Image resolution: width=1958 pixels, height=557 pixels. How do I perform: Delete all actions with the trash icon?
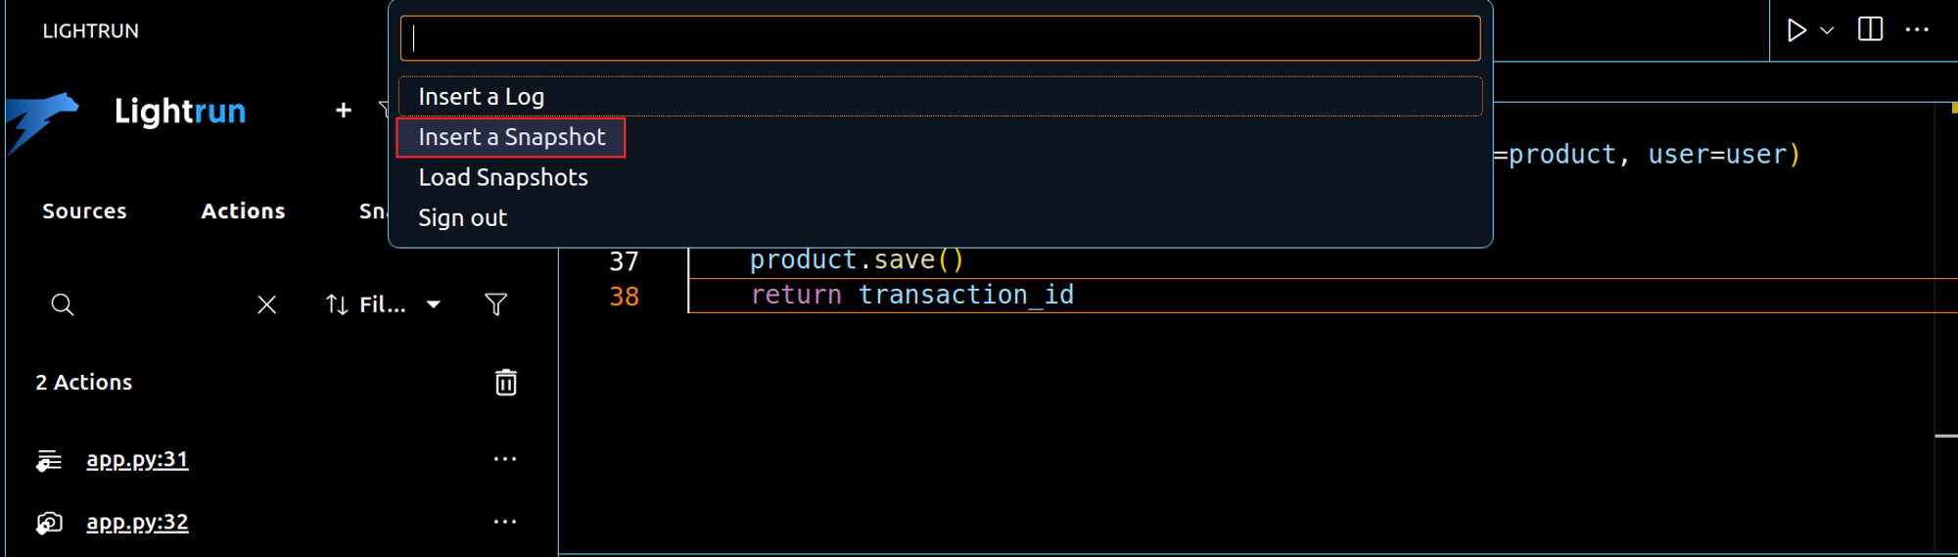coord(505,382)
